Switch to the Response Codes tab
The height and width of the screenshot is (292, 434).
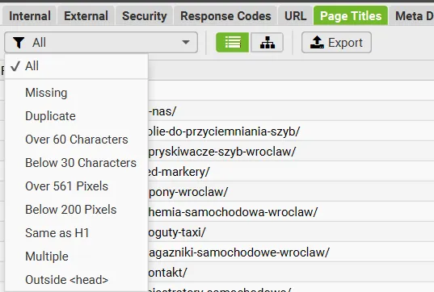(225, 16)
